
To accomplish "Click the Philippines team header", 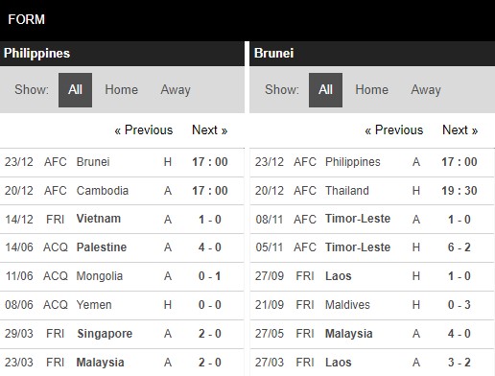I will (36, 54).
